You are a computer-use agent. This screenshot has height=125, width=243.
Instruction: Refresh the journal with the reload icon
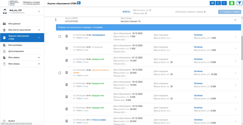(218, 3)
